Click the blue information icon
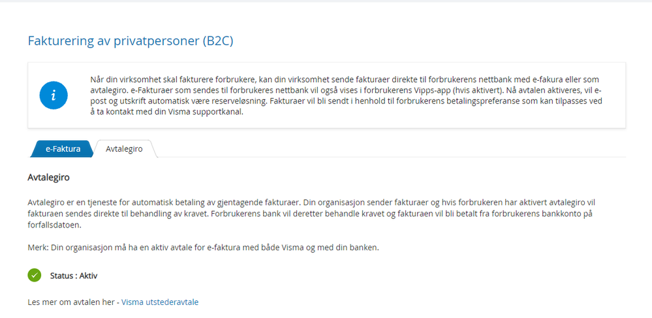The height and width of the screenshot is (318, 652). [54, 96]
